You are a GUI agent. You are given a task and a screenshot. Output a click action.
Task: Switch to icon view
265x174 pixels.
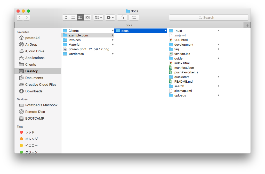pos(66,17)
